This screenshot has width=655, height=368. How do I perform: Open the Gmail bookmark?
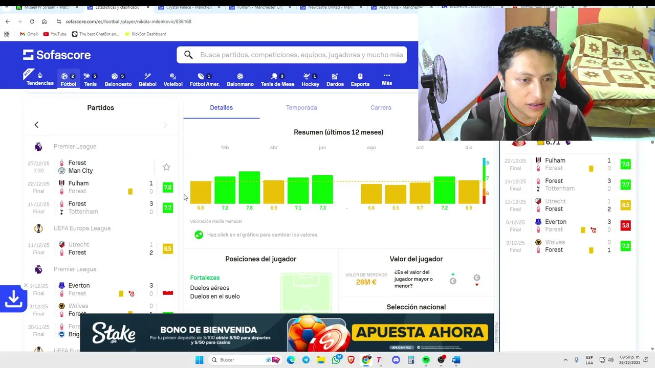(29, 34)
